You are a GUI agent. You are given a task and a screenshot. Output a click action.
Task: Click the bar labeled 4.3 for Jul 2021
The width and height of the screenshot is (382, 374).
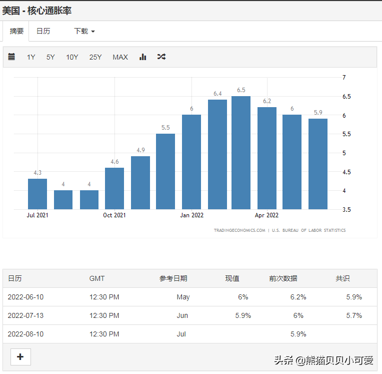pyautogui.click(x=37, y=194)
